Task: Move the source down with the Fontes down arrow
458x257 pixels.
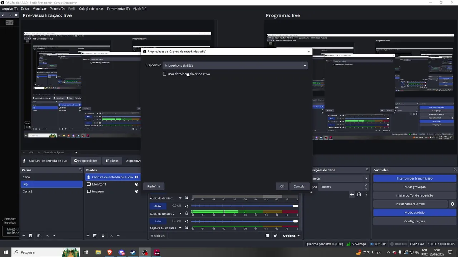Action: pos(118,236)
